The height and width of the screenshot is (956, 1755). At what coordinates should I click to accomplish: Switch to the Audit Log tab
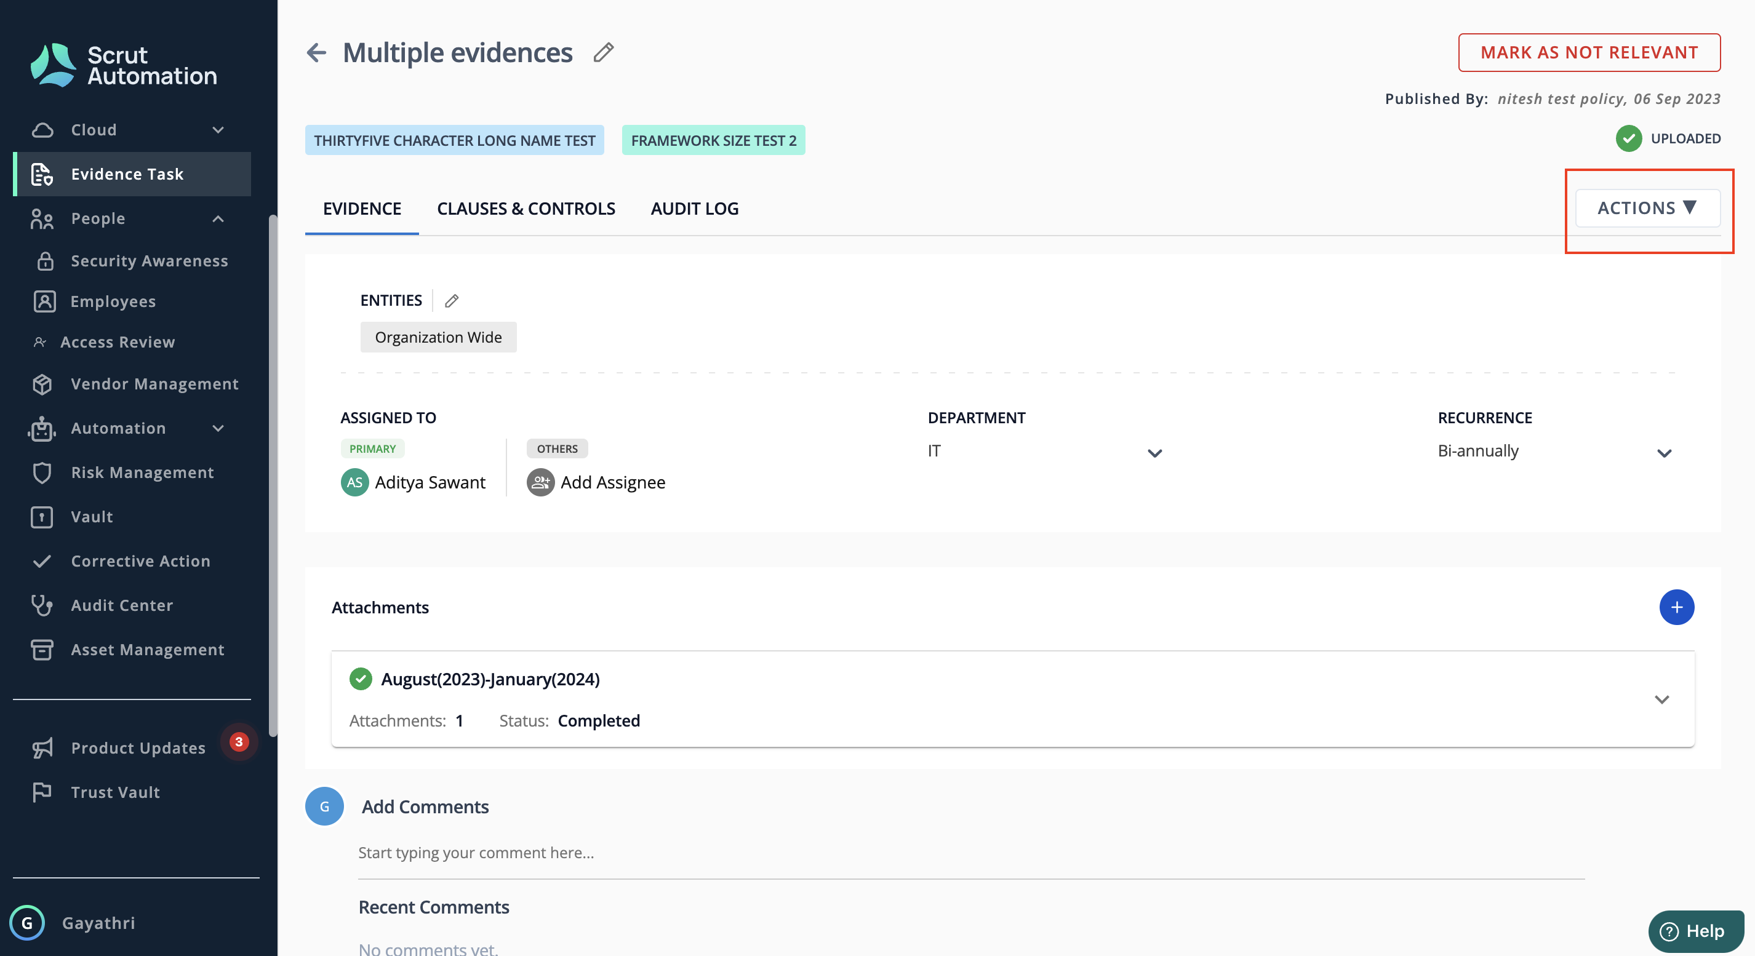click(694, 209)
